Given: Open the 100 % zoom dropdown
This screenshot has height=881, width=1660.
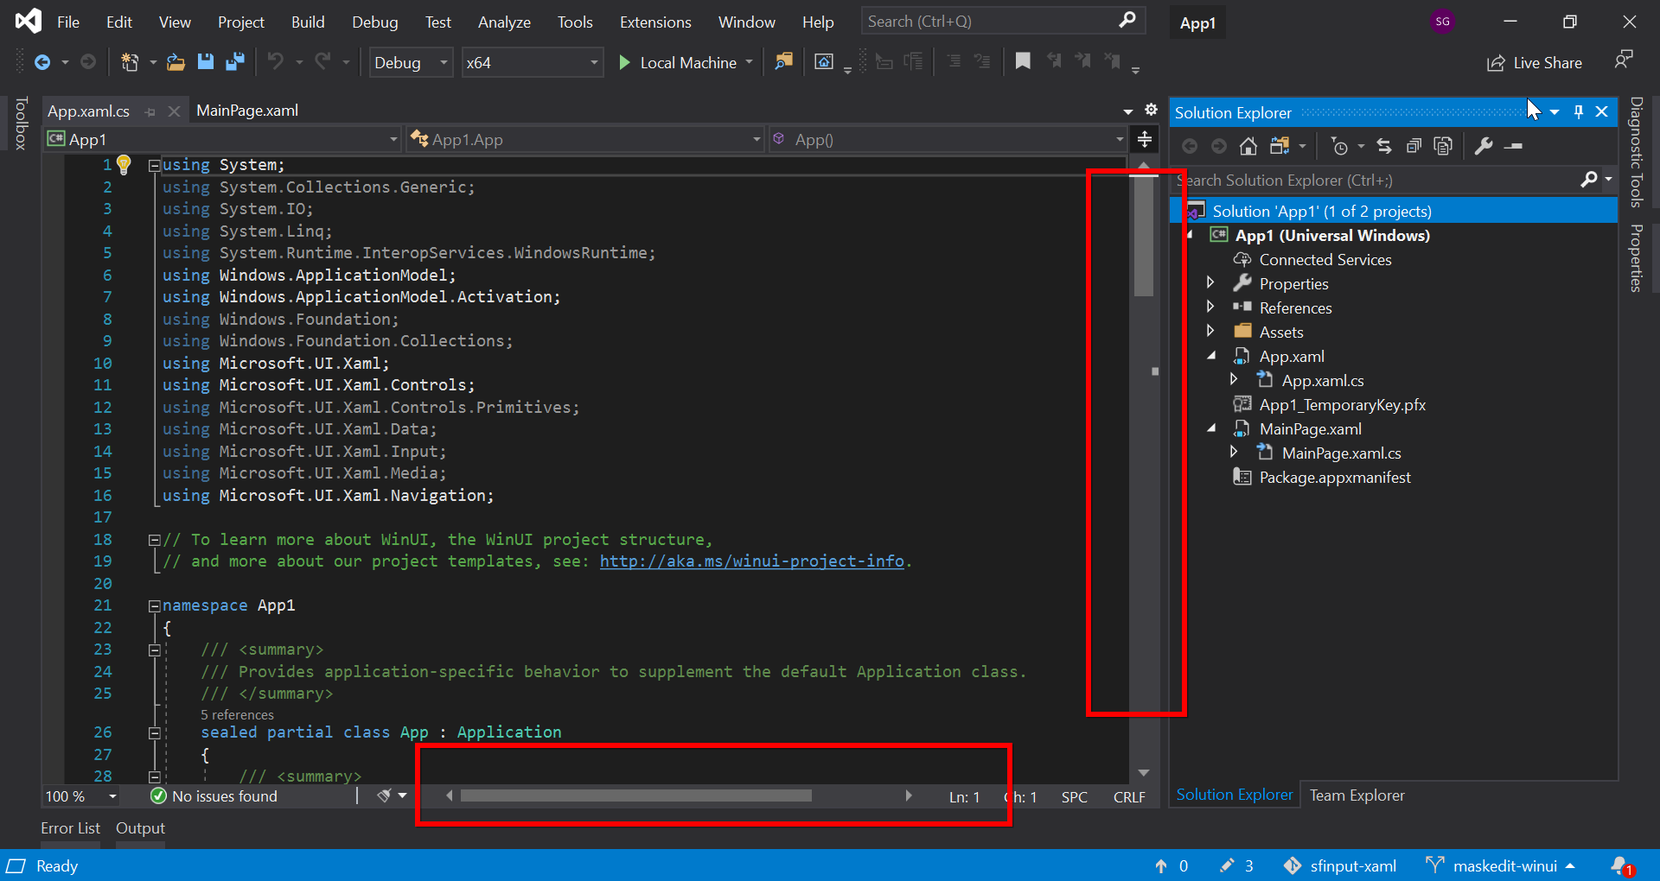Looking at the screenshot, I should [80, 796].
